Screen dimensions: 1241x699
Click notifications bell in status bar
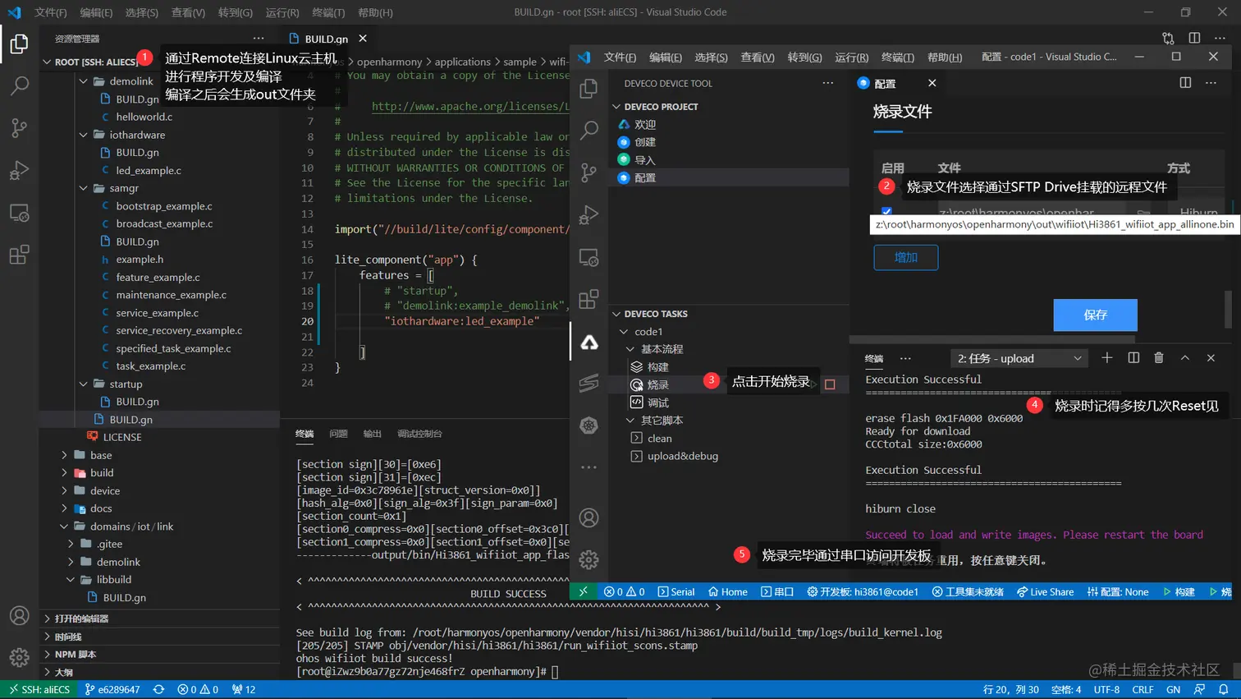(1223, 689)
